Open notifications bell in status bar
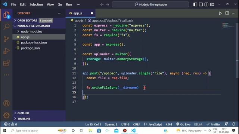This screenshot has height=134, width=239. (234, 124)
